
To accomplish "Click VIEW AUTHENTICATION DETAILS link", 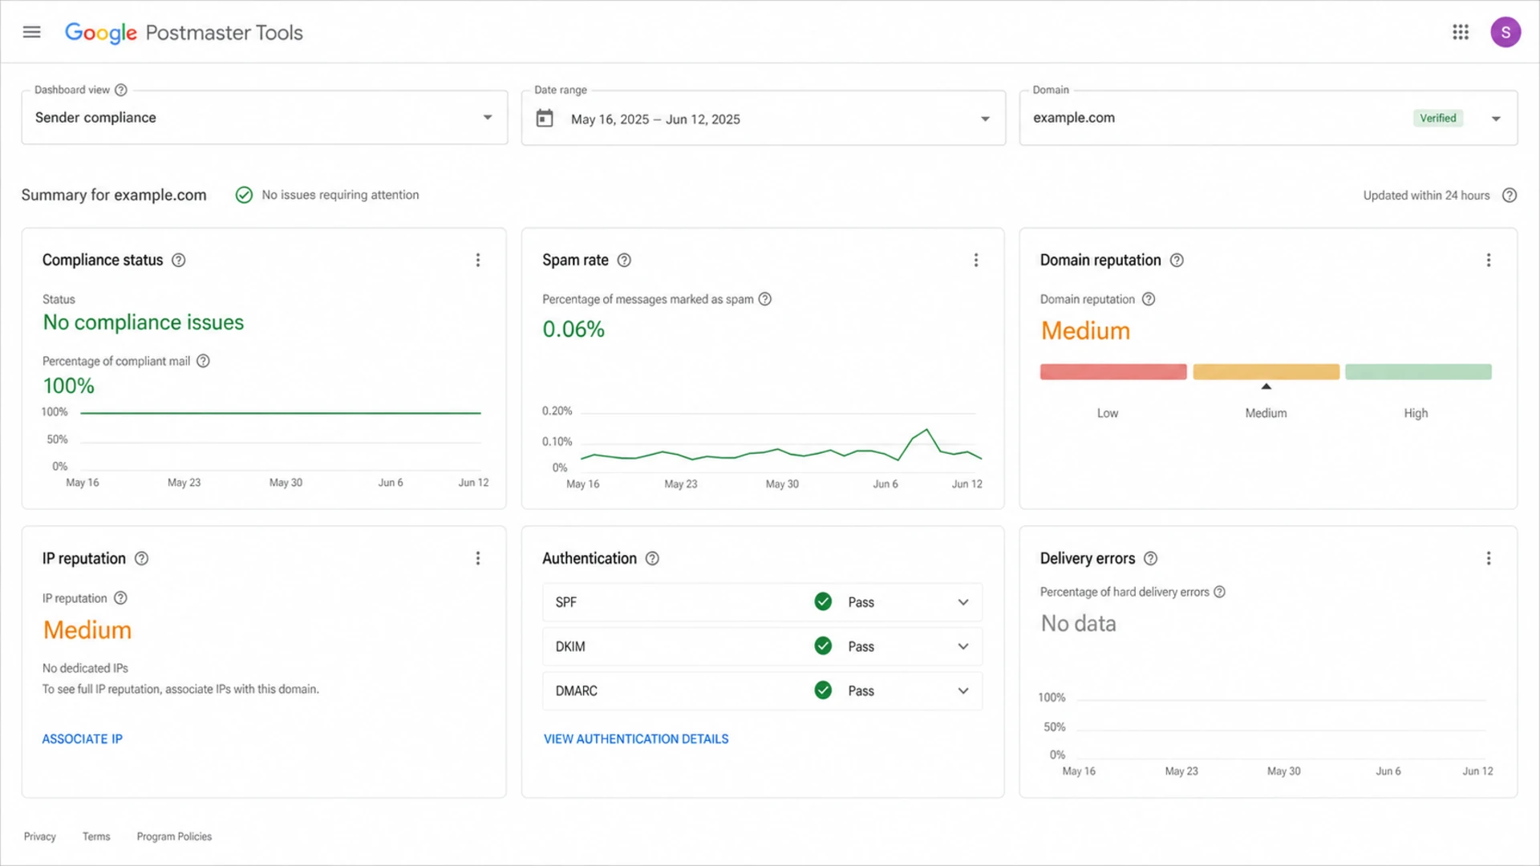I will [x=636, y=739].
